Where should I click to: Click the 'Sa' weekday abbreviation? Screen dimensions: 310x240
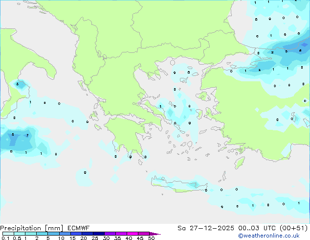(x=181, y=228)
